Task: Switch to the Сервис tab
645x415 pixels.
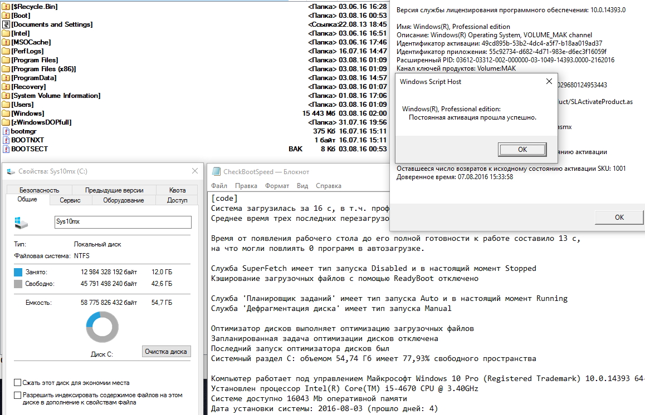Action: (x=70, y=200)
